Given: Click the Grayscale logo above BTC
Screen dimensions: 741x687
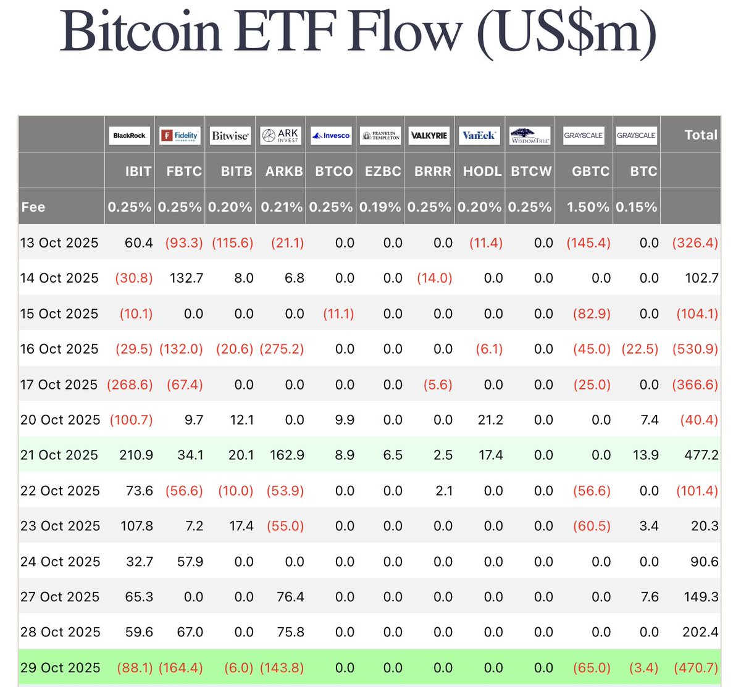Looking at the screenshot, I should pos(637,135).
